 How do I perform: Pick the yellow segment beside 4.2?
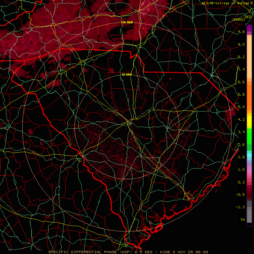click(249, 121)
